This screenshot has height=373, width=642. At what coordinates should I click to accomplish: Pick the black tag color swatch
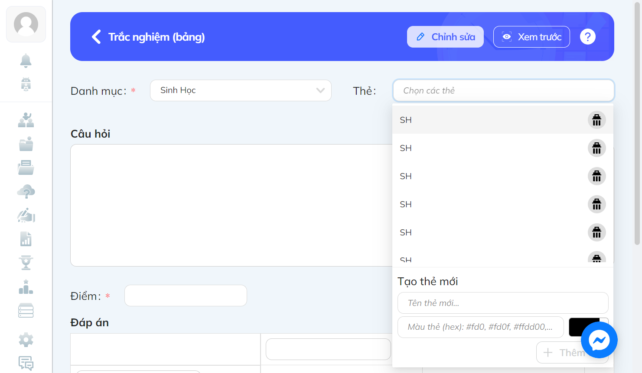584,327
